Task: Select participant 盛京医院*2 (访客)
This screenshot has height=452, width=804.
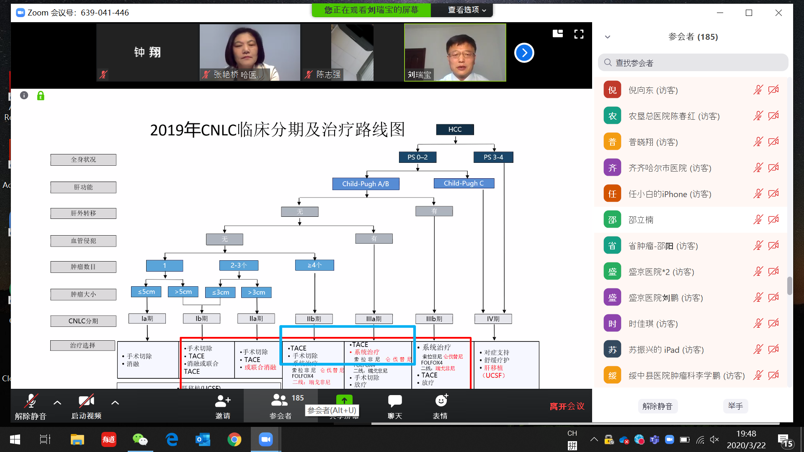Action: tap(691, 272)
